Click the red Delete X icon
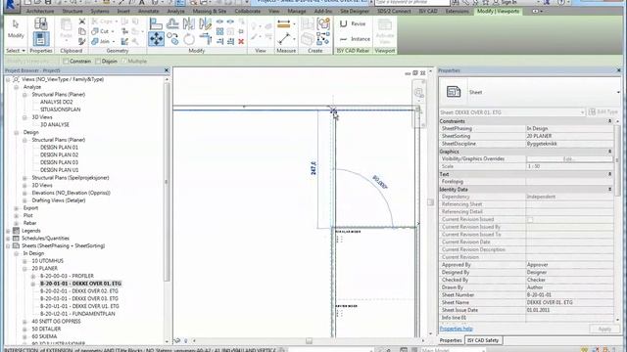The height and width of the screenshot is (352, 627). tap(241, 41)
